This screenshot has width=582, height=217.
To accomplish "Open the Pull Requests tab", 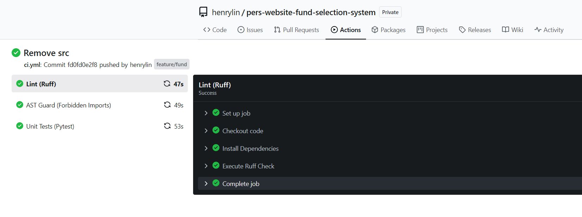I will point(296,30).
